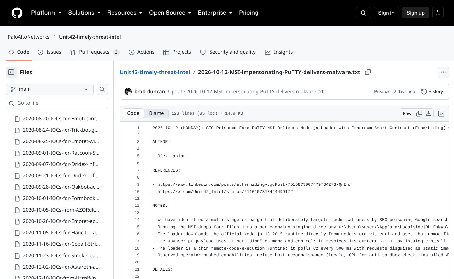
Task: Open PaloAltoNetworks organization link
Action: pos(29,37)
